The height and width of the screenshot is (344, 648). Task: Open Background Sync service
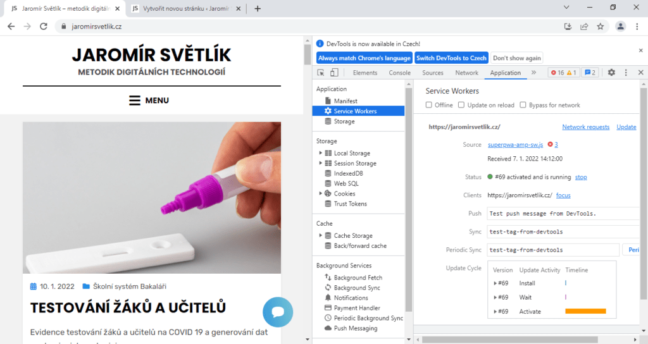(357, 288)
